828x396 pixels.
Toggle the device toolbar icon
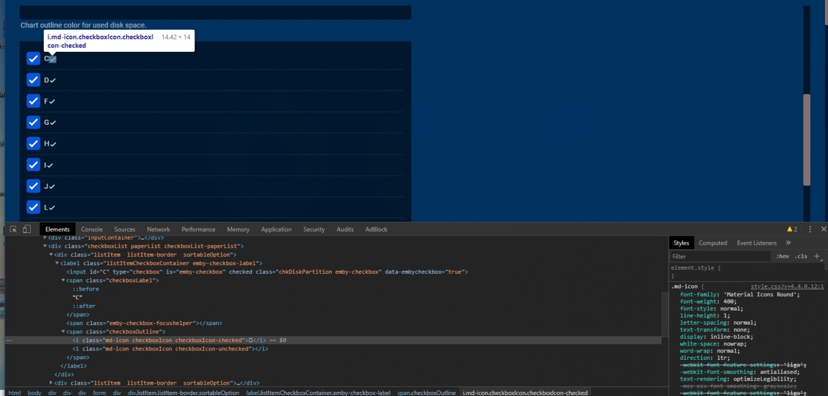pos(27,229)
